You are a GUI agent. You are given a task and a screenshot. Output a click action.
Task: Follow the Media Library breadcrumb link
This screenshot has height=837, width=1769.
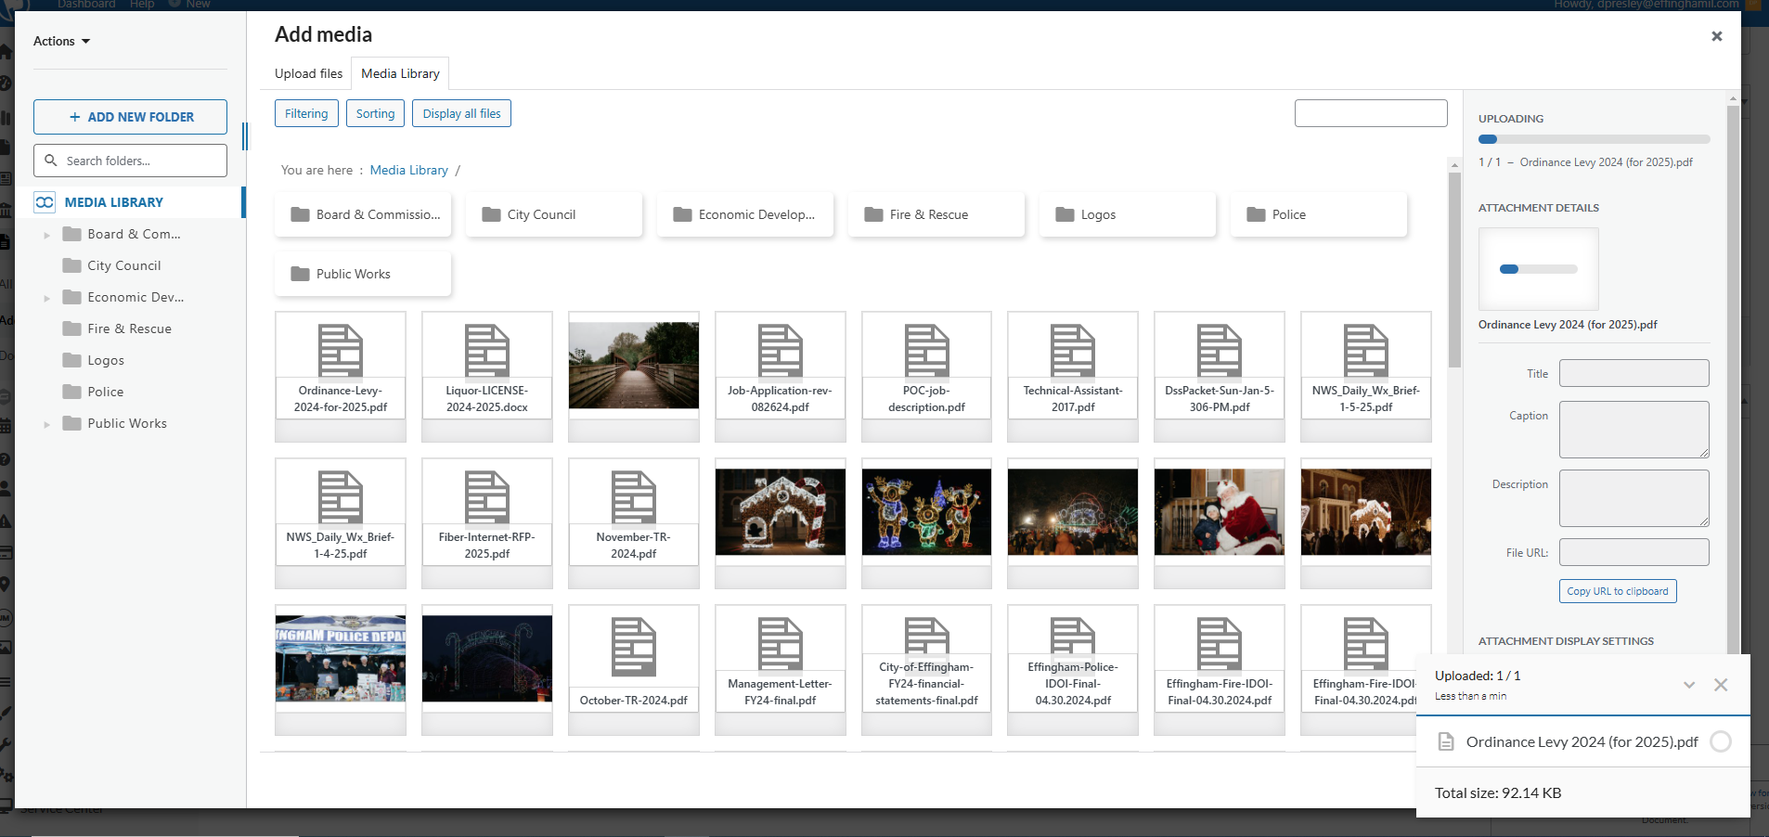pos(408,170)
